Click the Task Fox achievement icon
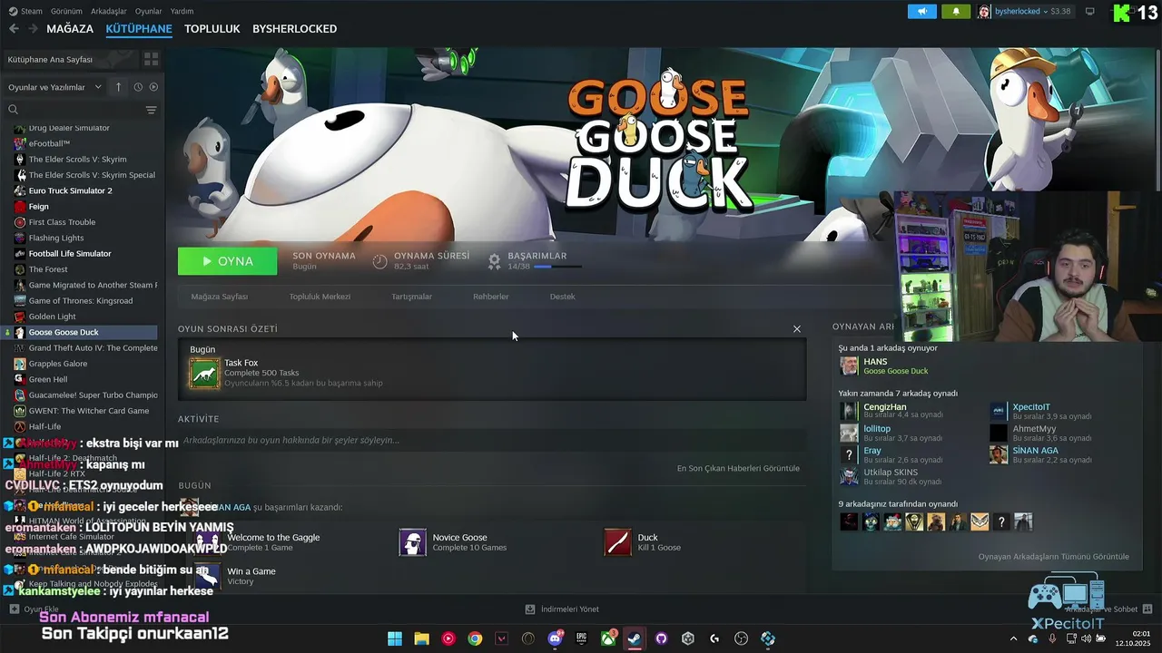 coord(204,373)
